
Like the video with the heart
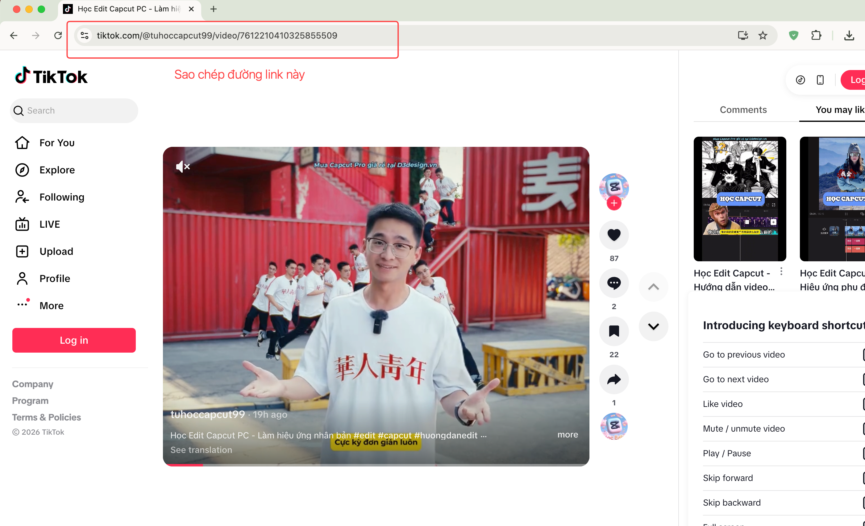point(613,235)
